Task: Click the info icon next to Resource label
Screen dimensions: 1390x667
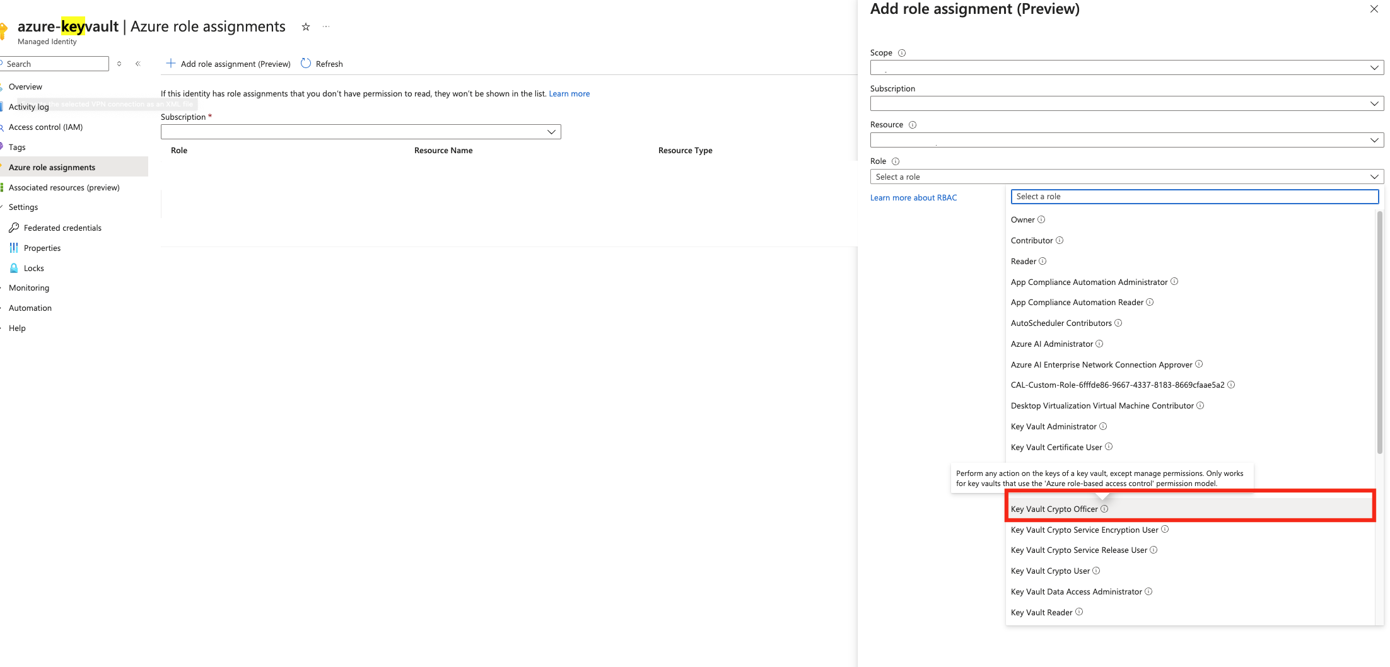Action: pos(913,125)
